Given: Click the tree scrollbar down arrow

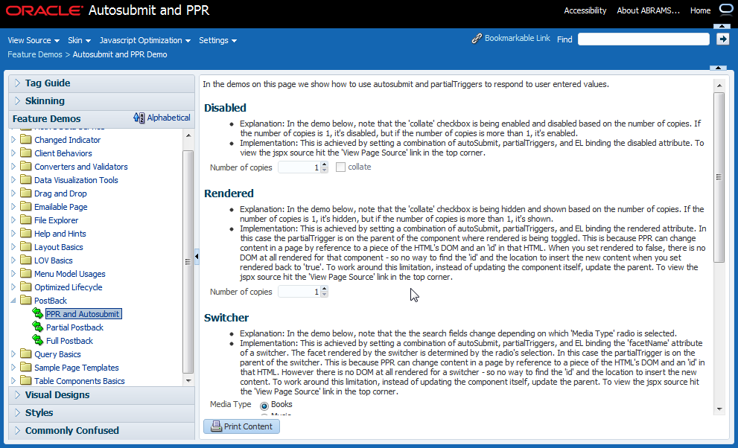Looking at the screenshot, I should pyautogui.click(x=188, y=381).
